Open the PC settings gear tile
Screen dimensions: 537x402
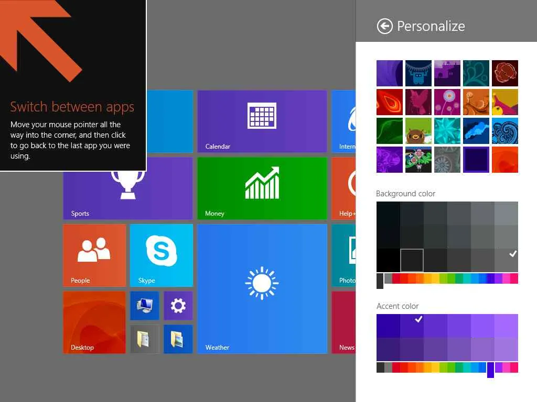178,306
